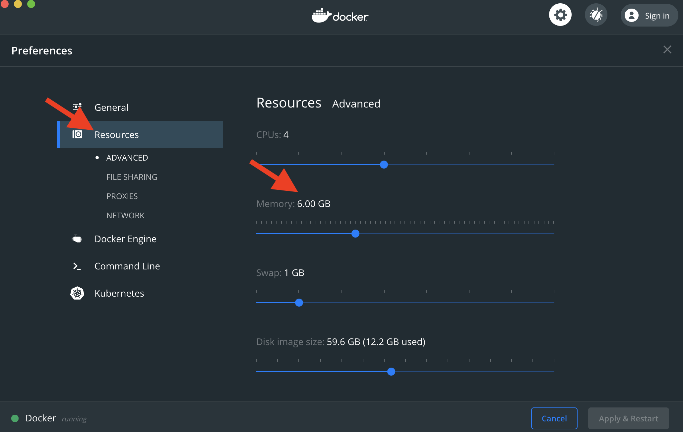Click the General sliders icon

(77, 107)
